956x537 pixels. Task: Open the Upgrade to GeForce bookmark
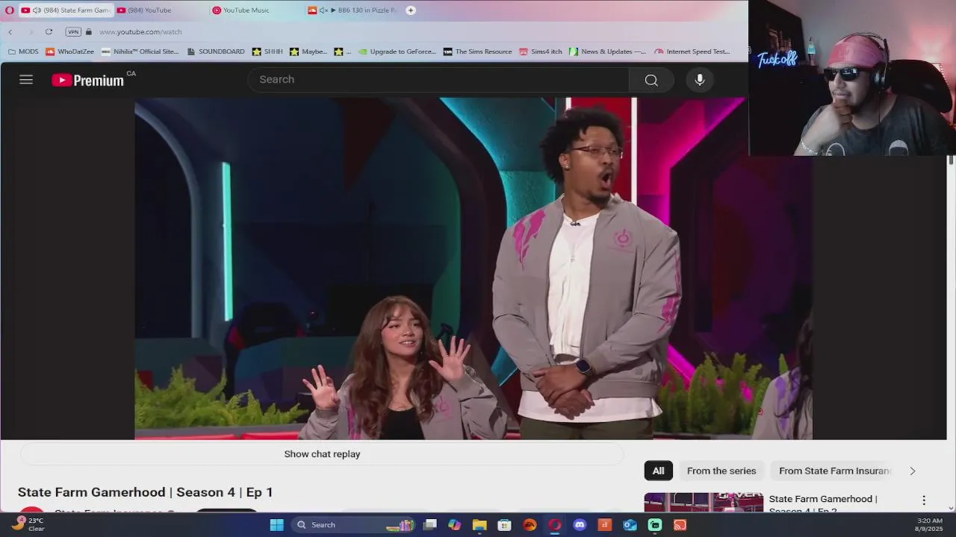pyautogui.click(x=397, y=51)
